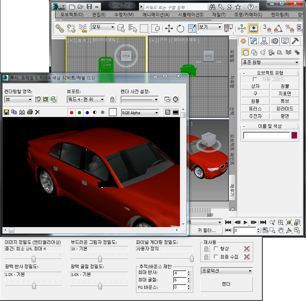Click the 피라미드 object button
The height and width of the screenshot is (301, 306).
coord(285,109)
